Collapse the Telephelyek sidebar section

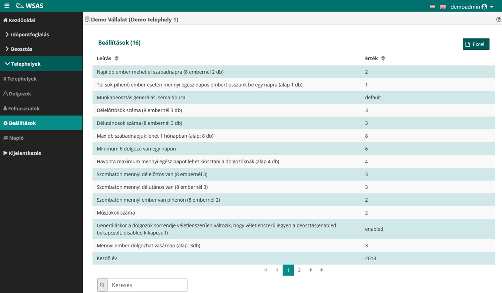[x=25, y=64]
